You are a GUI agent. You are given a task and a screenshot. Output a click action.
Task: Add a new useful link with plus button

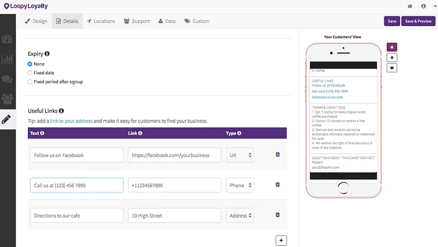point(281,240)
